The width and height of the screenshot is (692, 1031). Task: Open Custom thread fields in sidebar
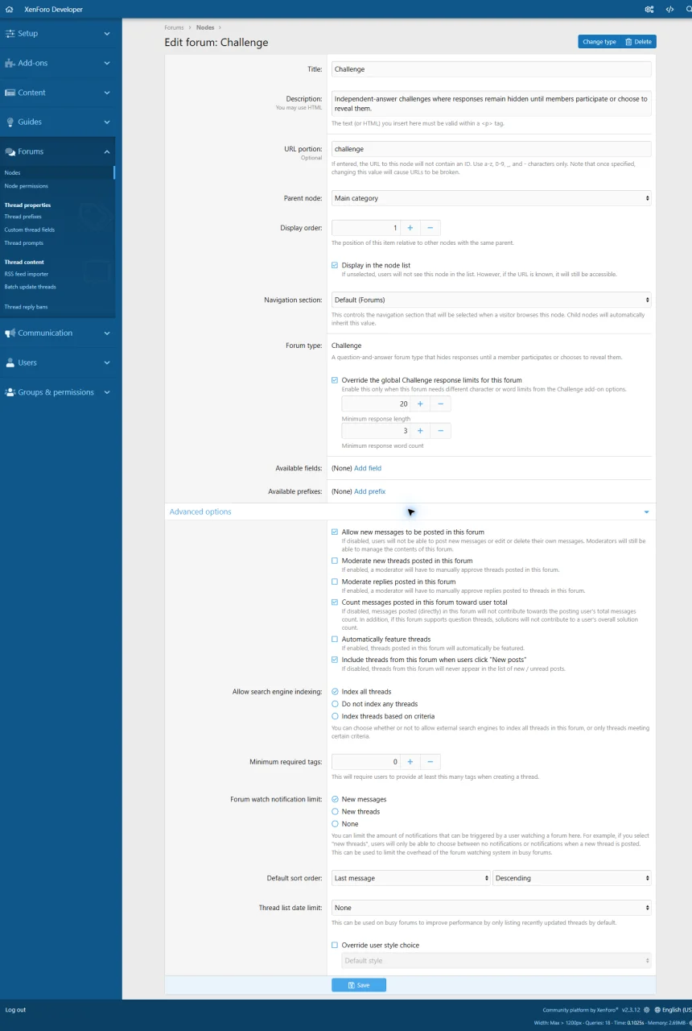(30, 230)
